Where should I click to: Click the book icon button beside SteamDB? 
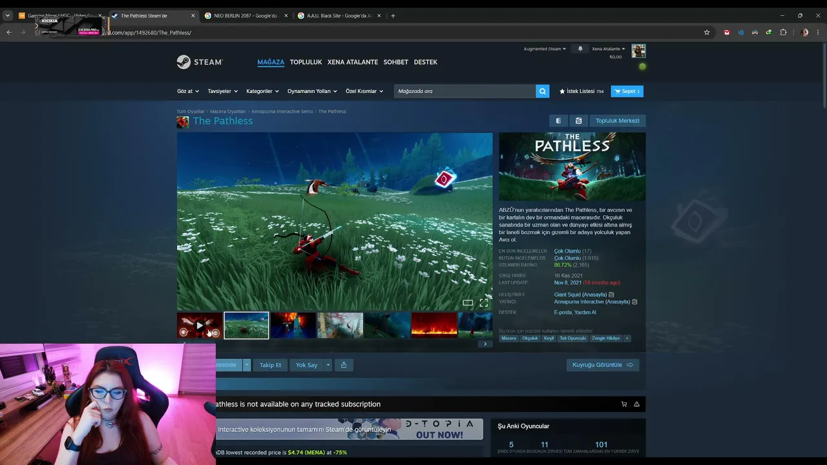(558, 121)
